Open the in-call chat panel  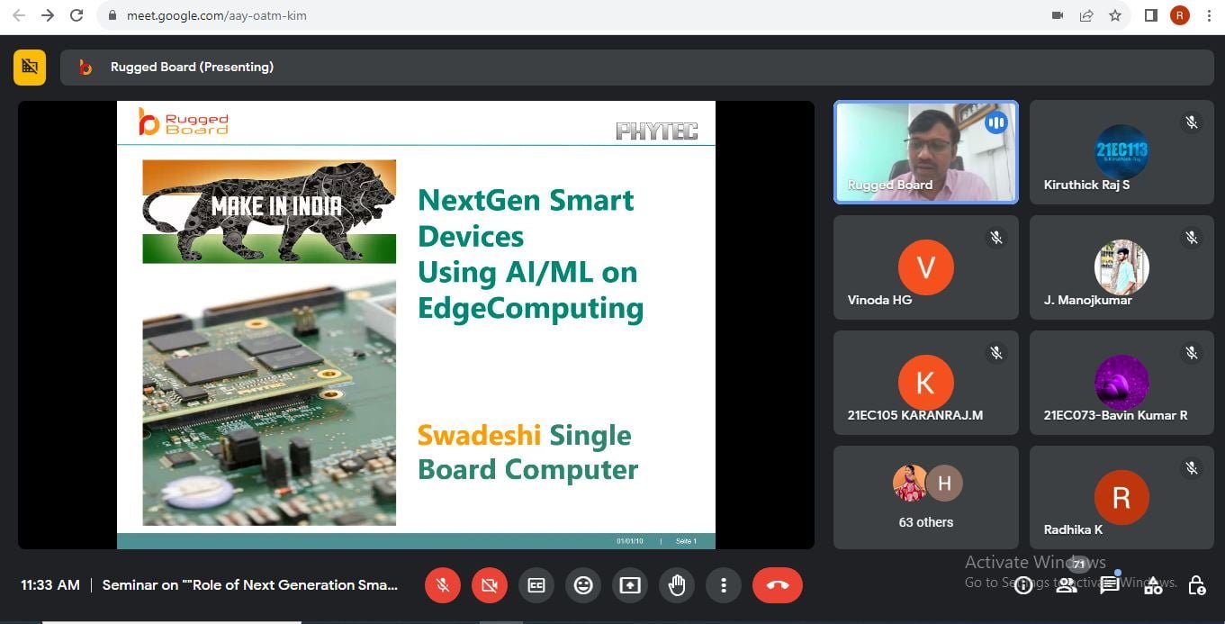tap(1110, 586)
